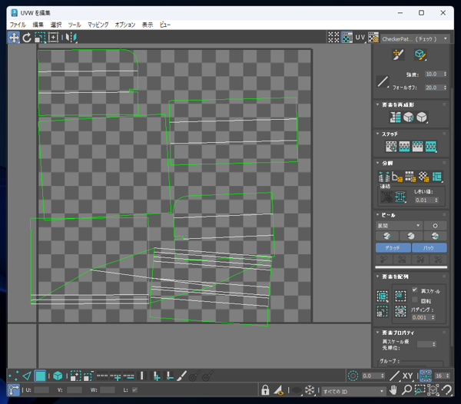461x404 pixels.
Task: Select the Rotate tool
Action: click(27, 38)
